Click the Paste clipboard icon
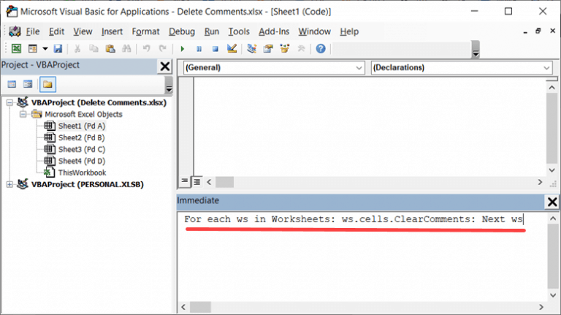561x315 pixels. point(110,49)
